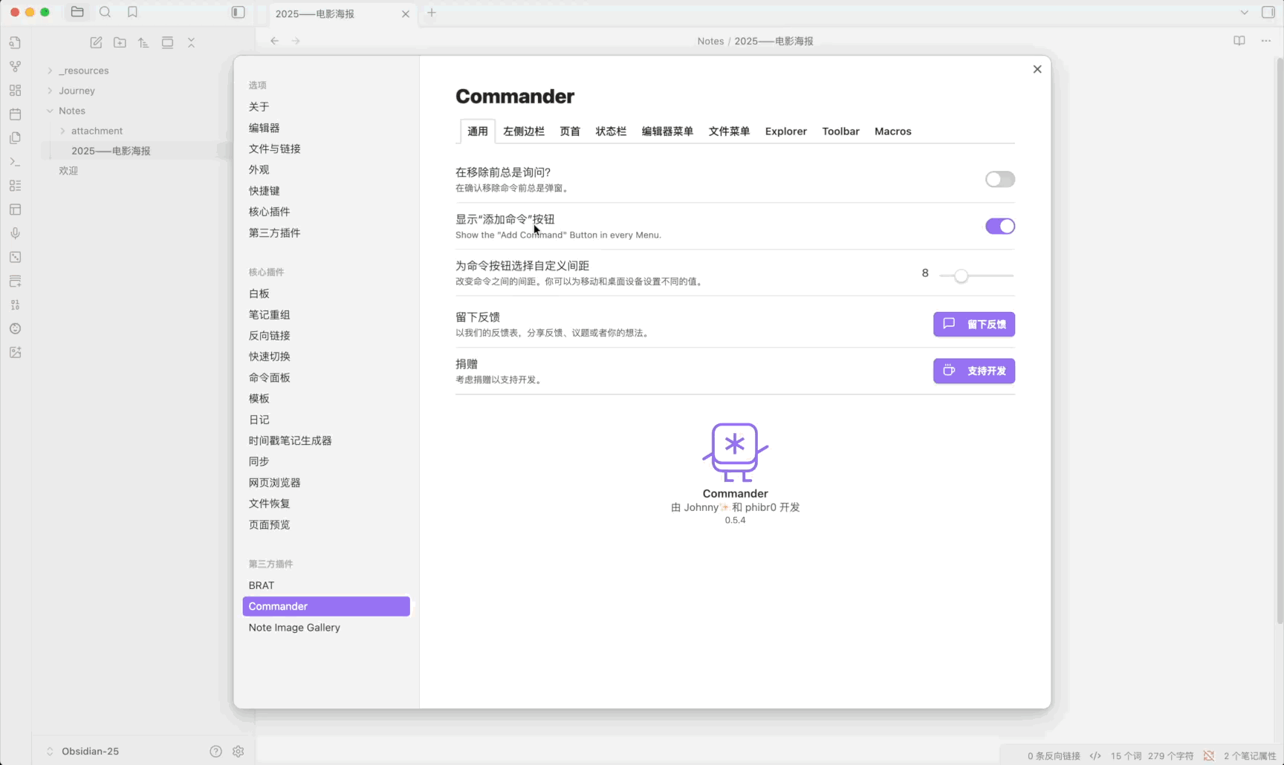Open command palette terminal ribbon icon
Image resolution: width=1284 pixels, height=765 pixels.
click(x=15, y=161)
